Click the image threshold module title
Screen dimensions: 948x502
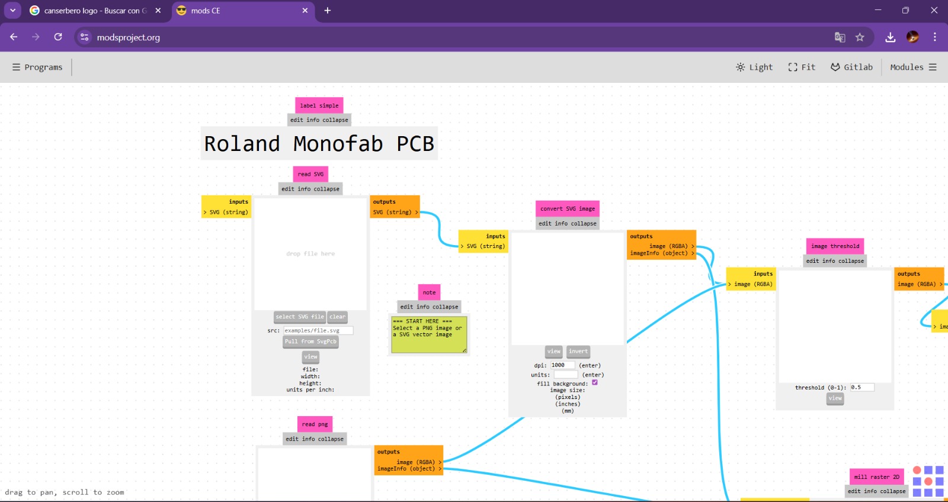835,246
